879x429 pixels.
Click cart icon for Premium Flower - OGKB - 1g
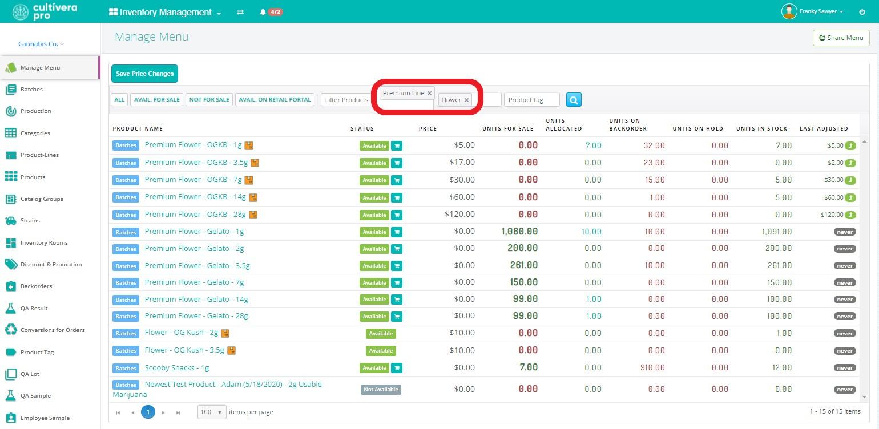click(x=397, y=146)
